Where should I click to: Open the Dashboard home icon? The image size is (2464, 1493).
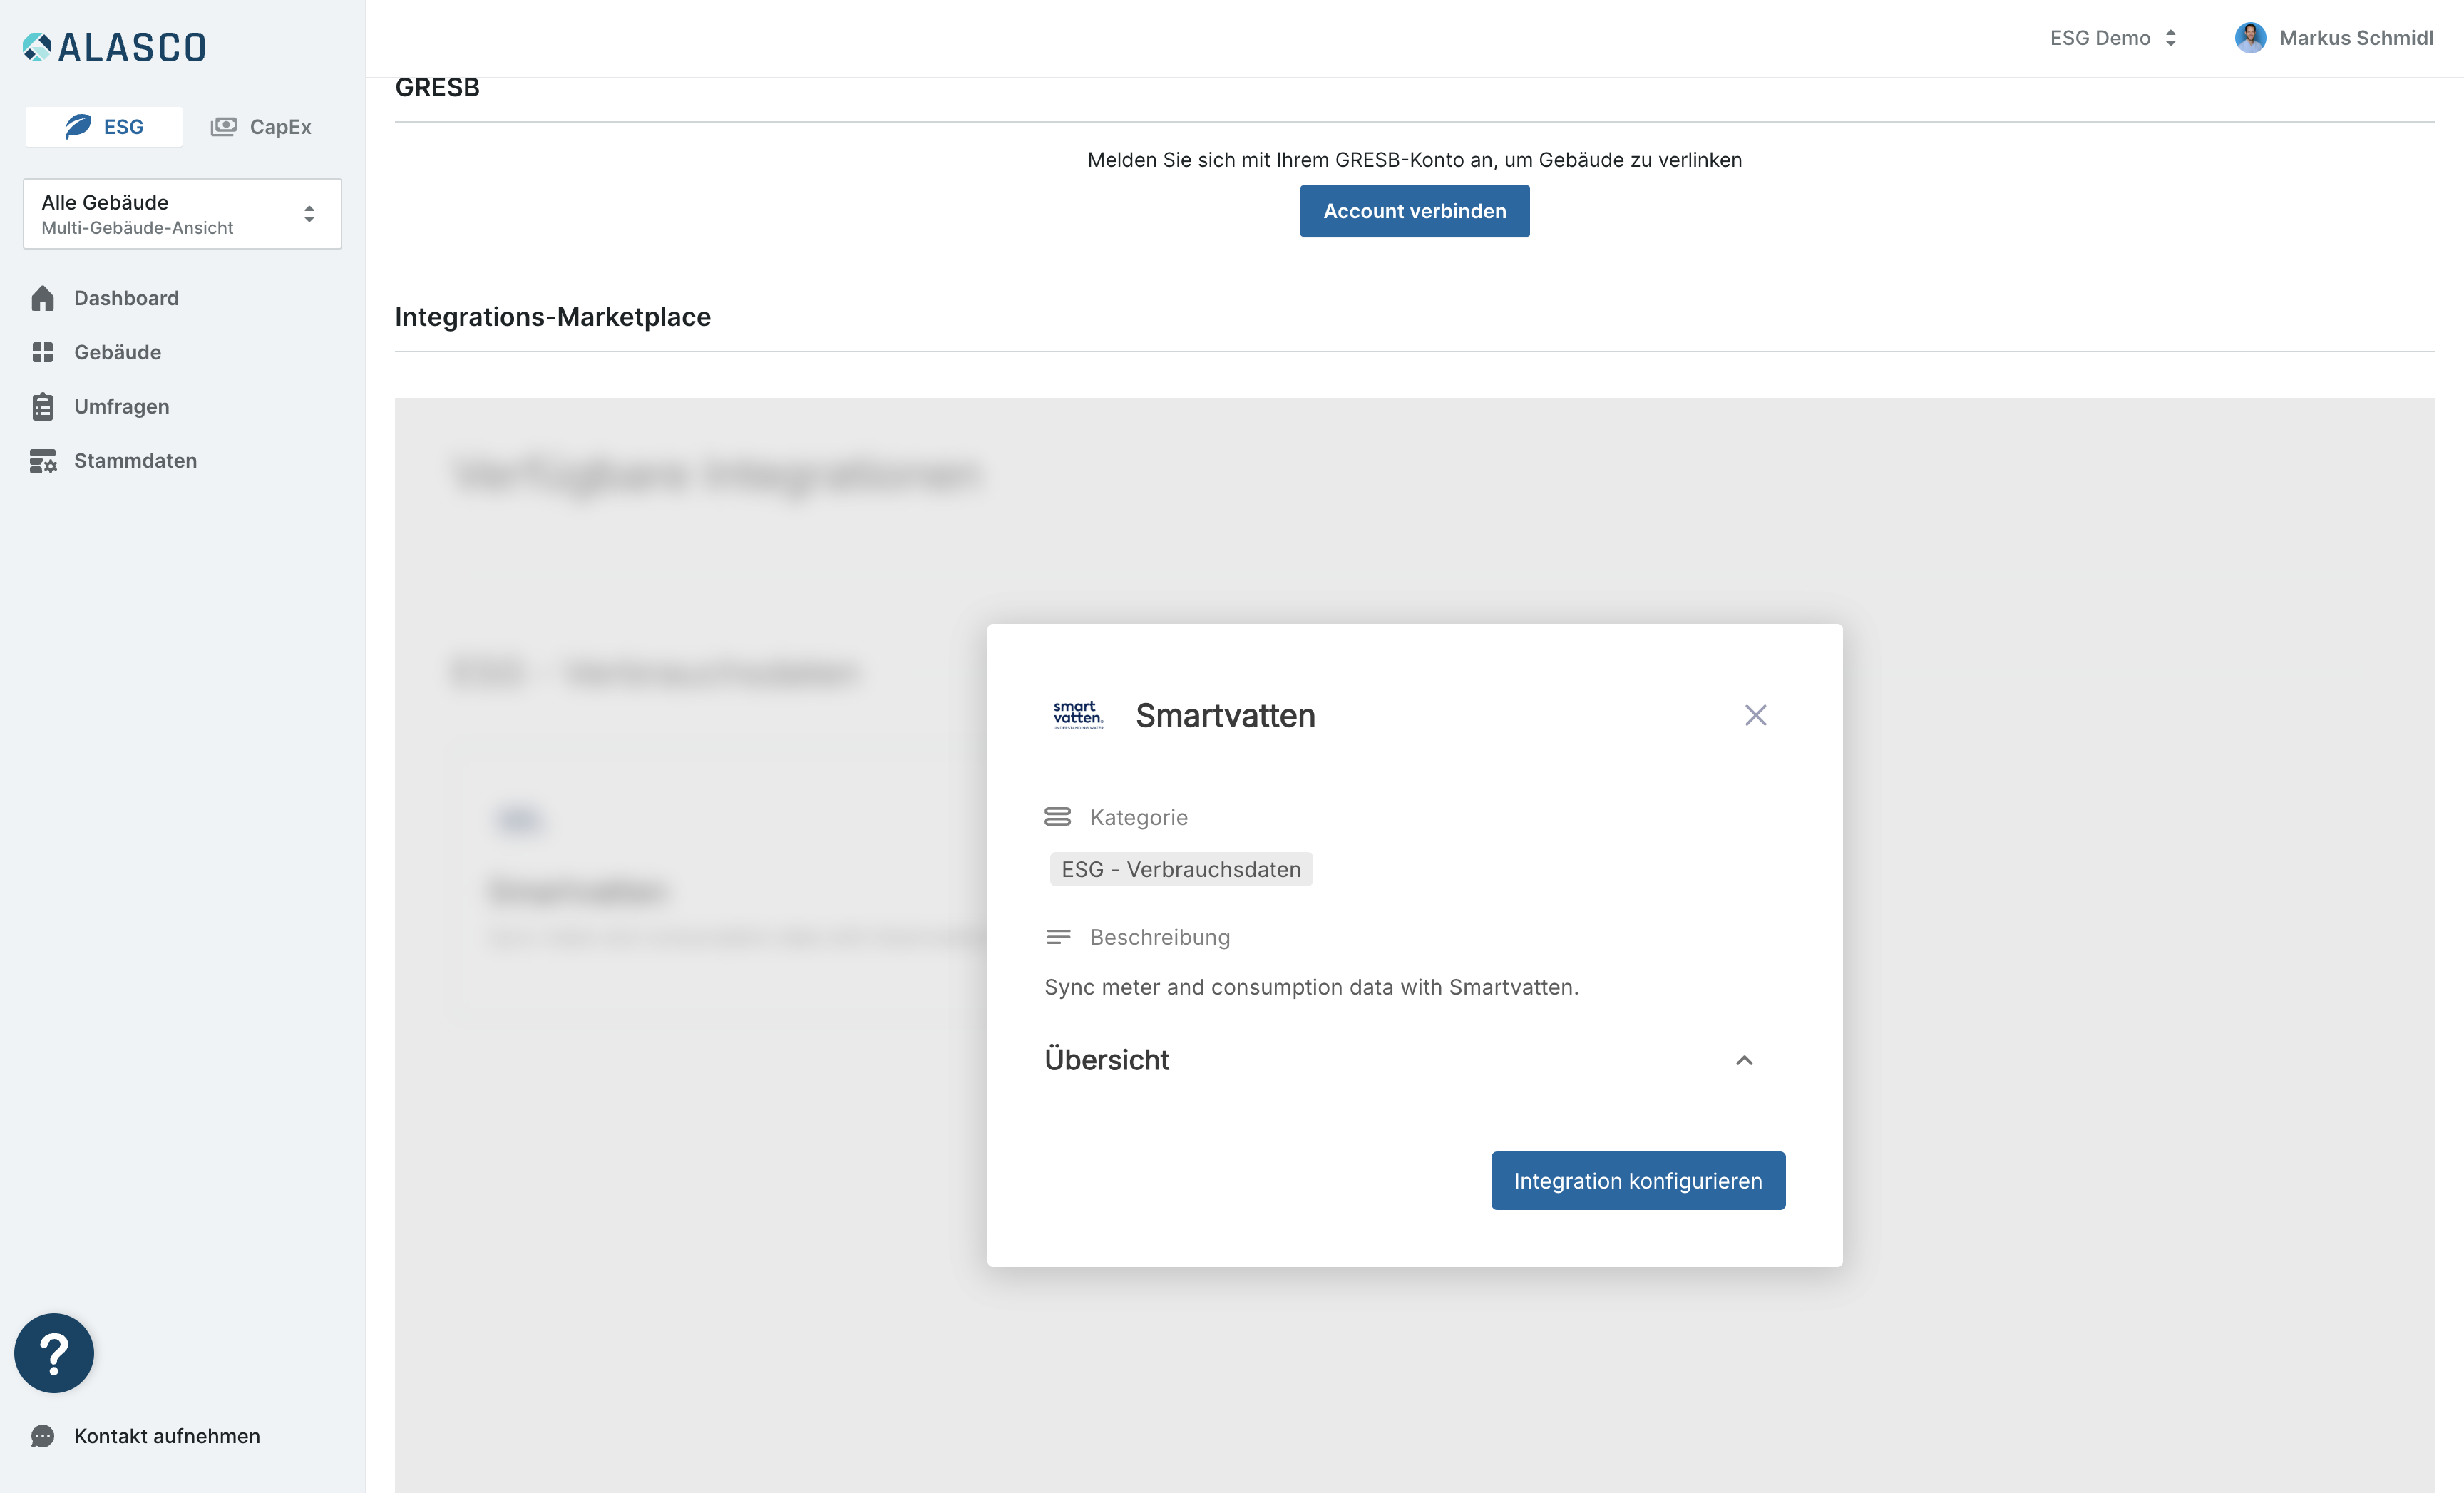pos(42,298)
